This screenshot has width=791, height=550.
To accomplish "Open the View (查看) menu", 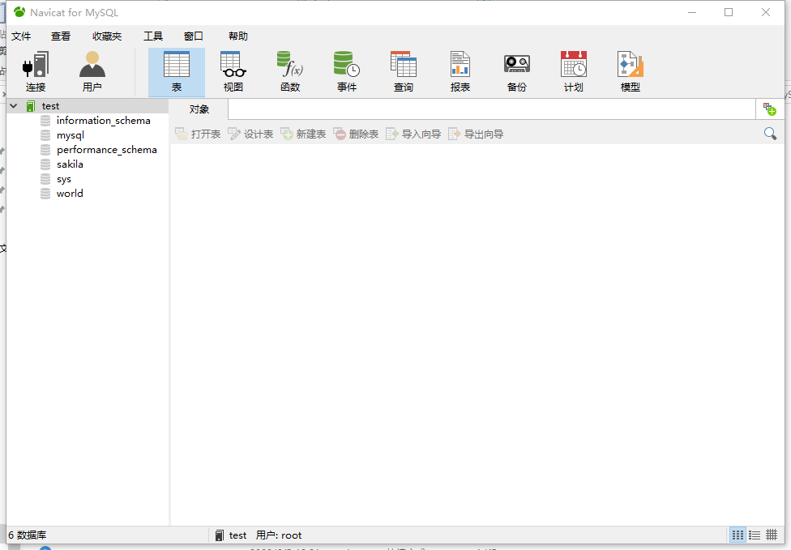I will pos(61,36).
